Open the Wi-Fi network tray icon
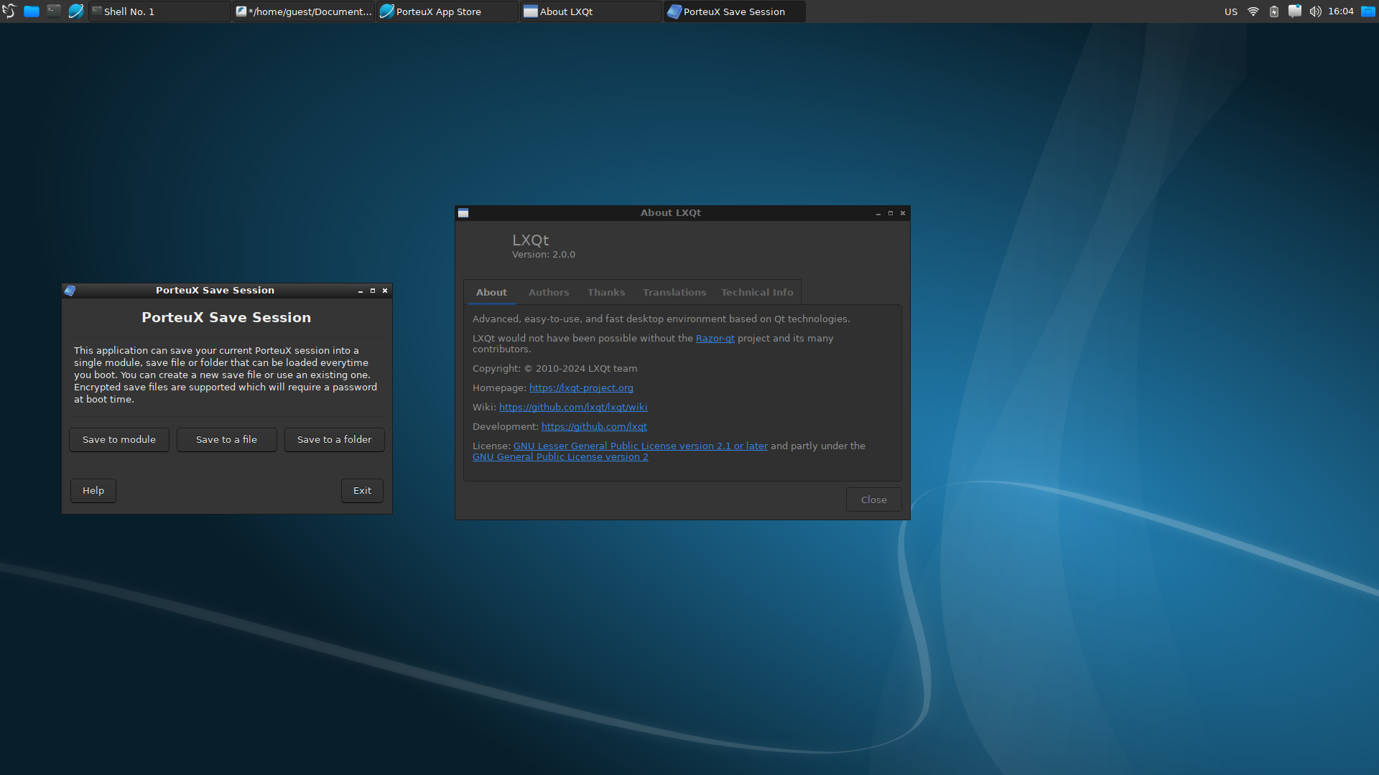The width and height of the screenshot is (1379, 775). click(1253, 11)
